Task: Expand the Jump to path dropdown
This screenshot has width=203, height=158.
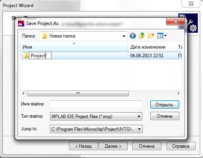Action: (x=139, y=129)
